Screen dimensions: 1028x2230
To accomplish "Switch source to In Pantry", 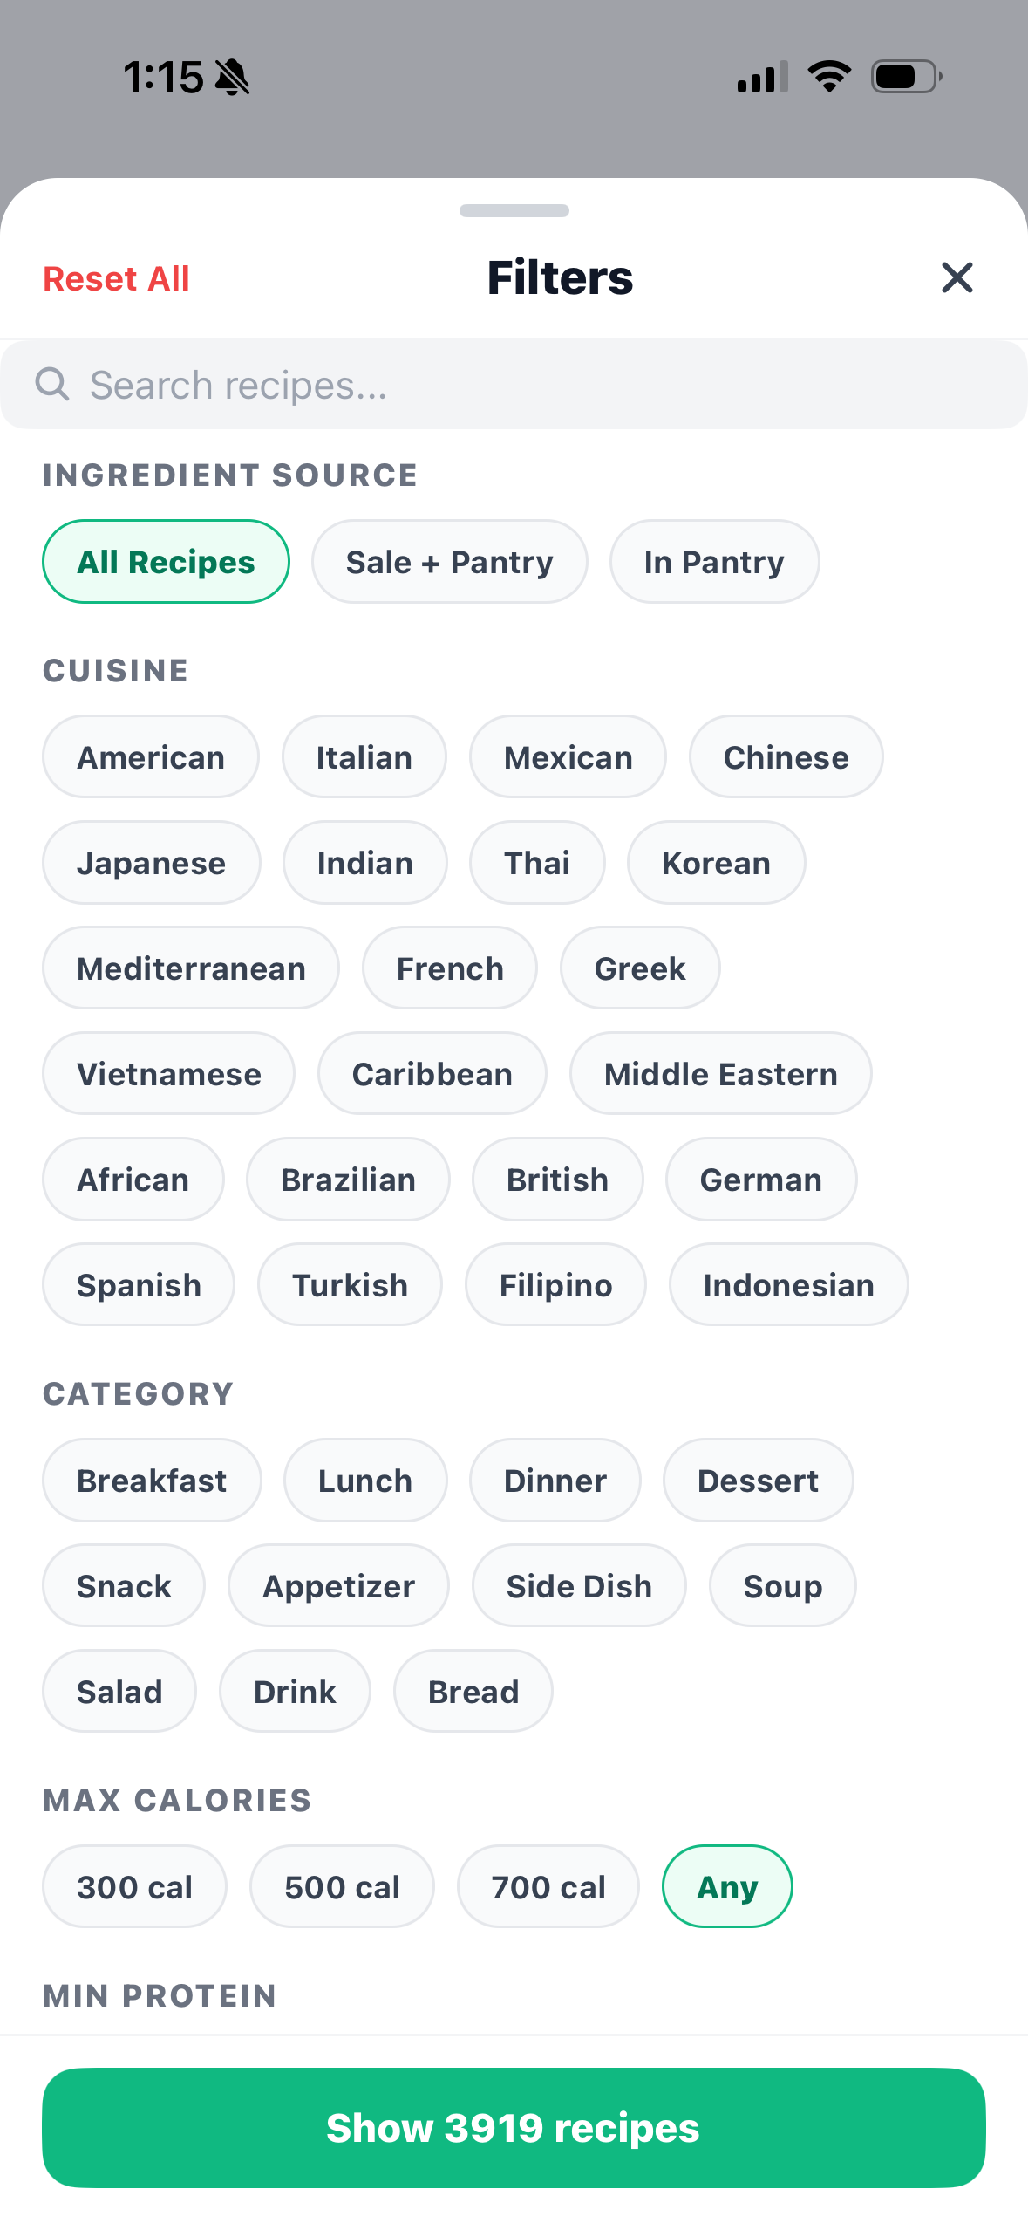I will click(714, 562).
